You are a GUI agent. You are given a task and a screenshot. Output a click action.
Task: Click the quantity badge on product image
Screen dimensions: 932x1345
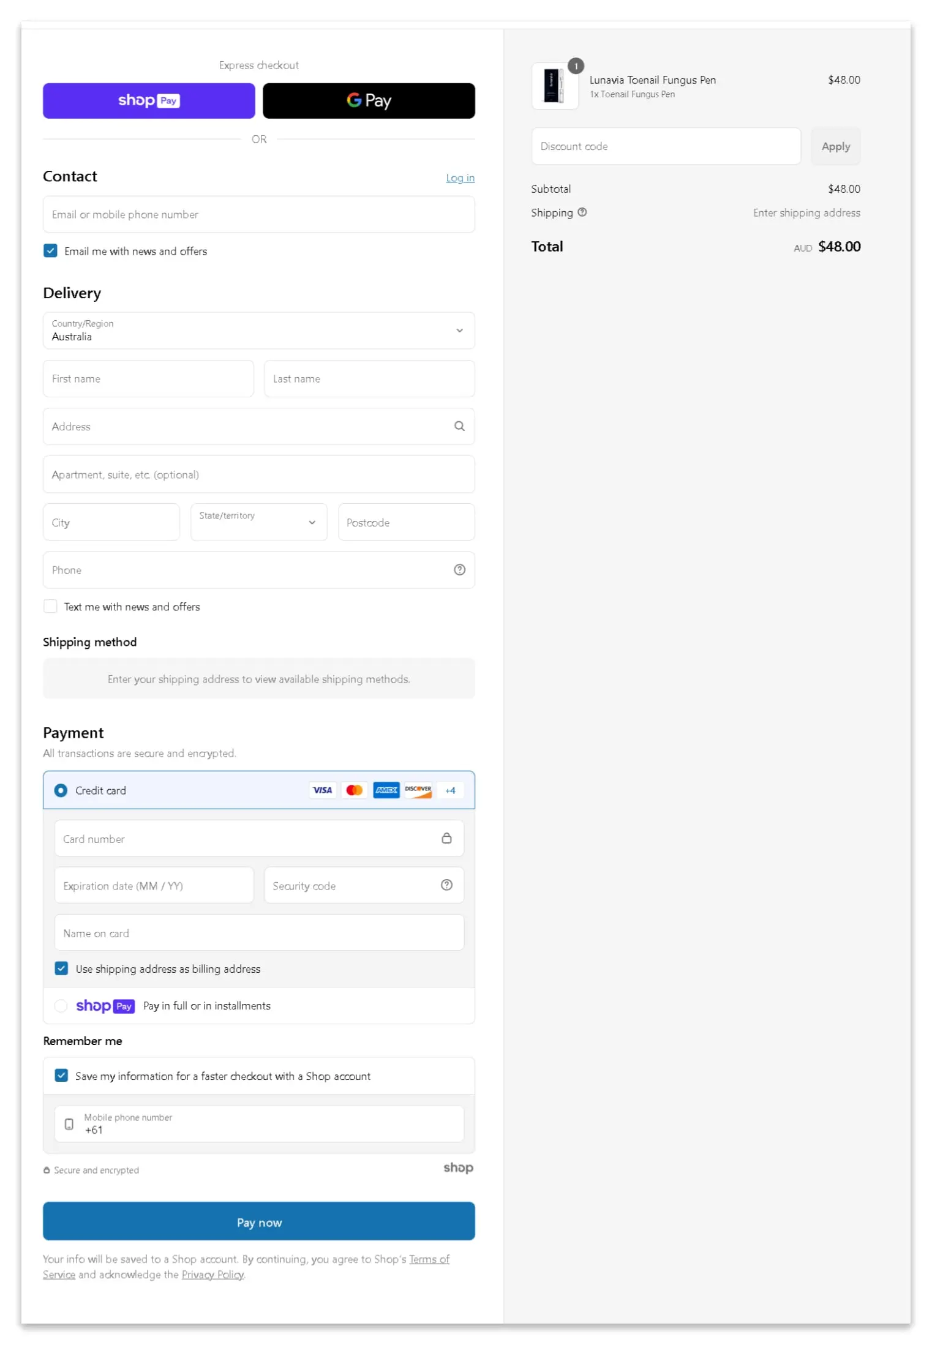(576, 66)
